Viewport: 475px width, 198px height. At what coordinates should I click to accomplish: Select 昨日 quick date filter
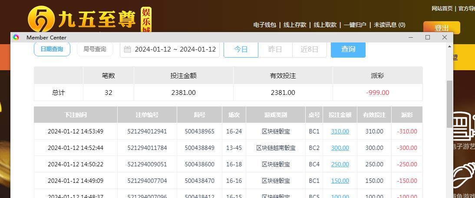click(275, 49)
